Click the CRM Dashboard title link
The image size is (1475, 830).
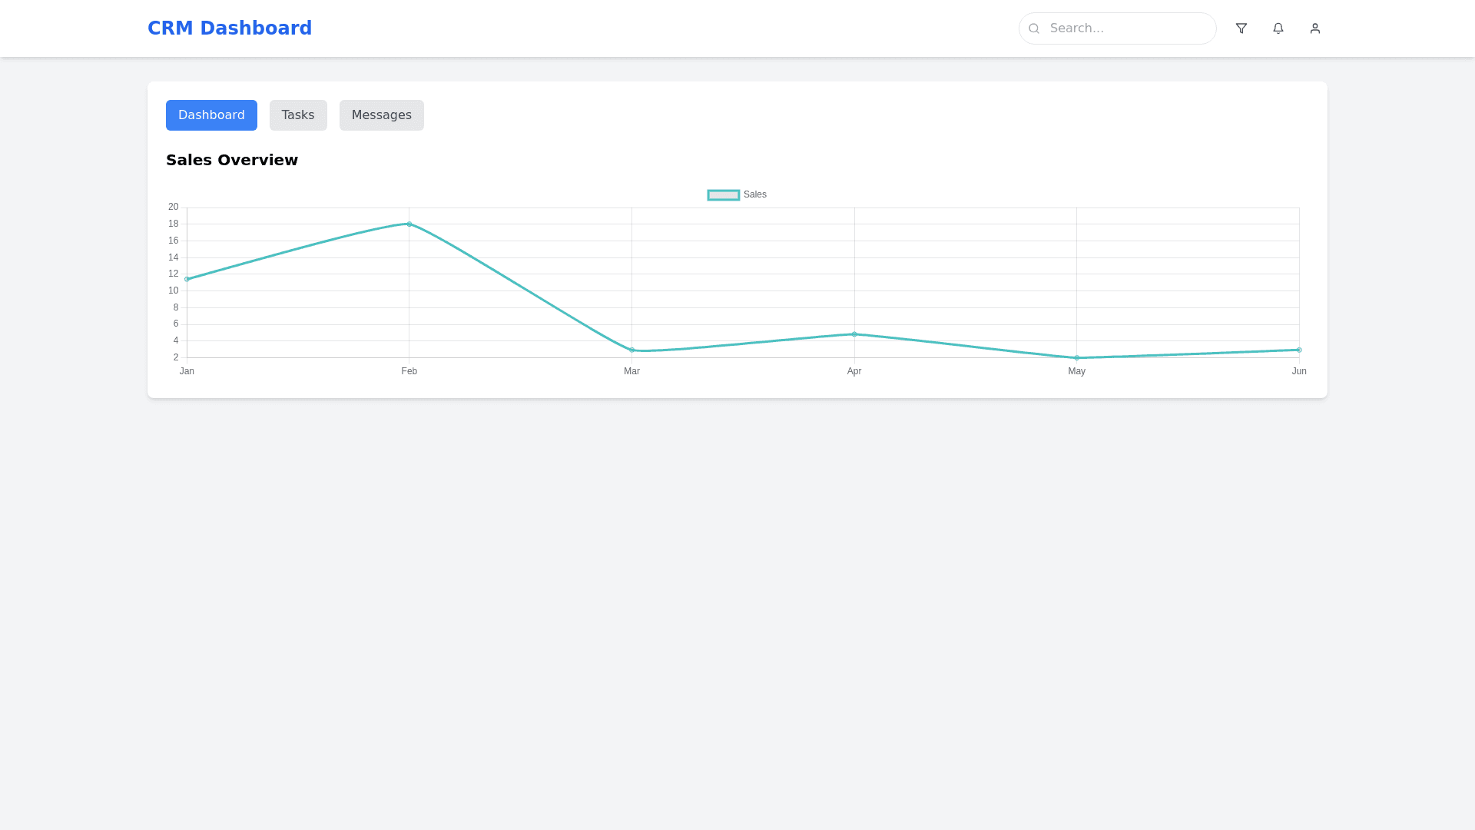(230, 28)
